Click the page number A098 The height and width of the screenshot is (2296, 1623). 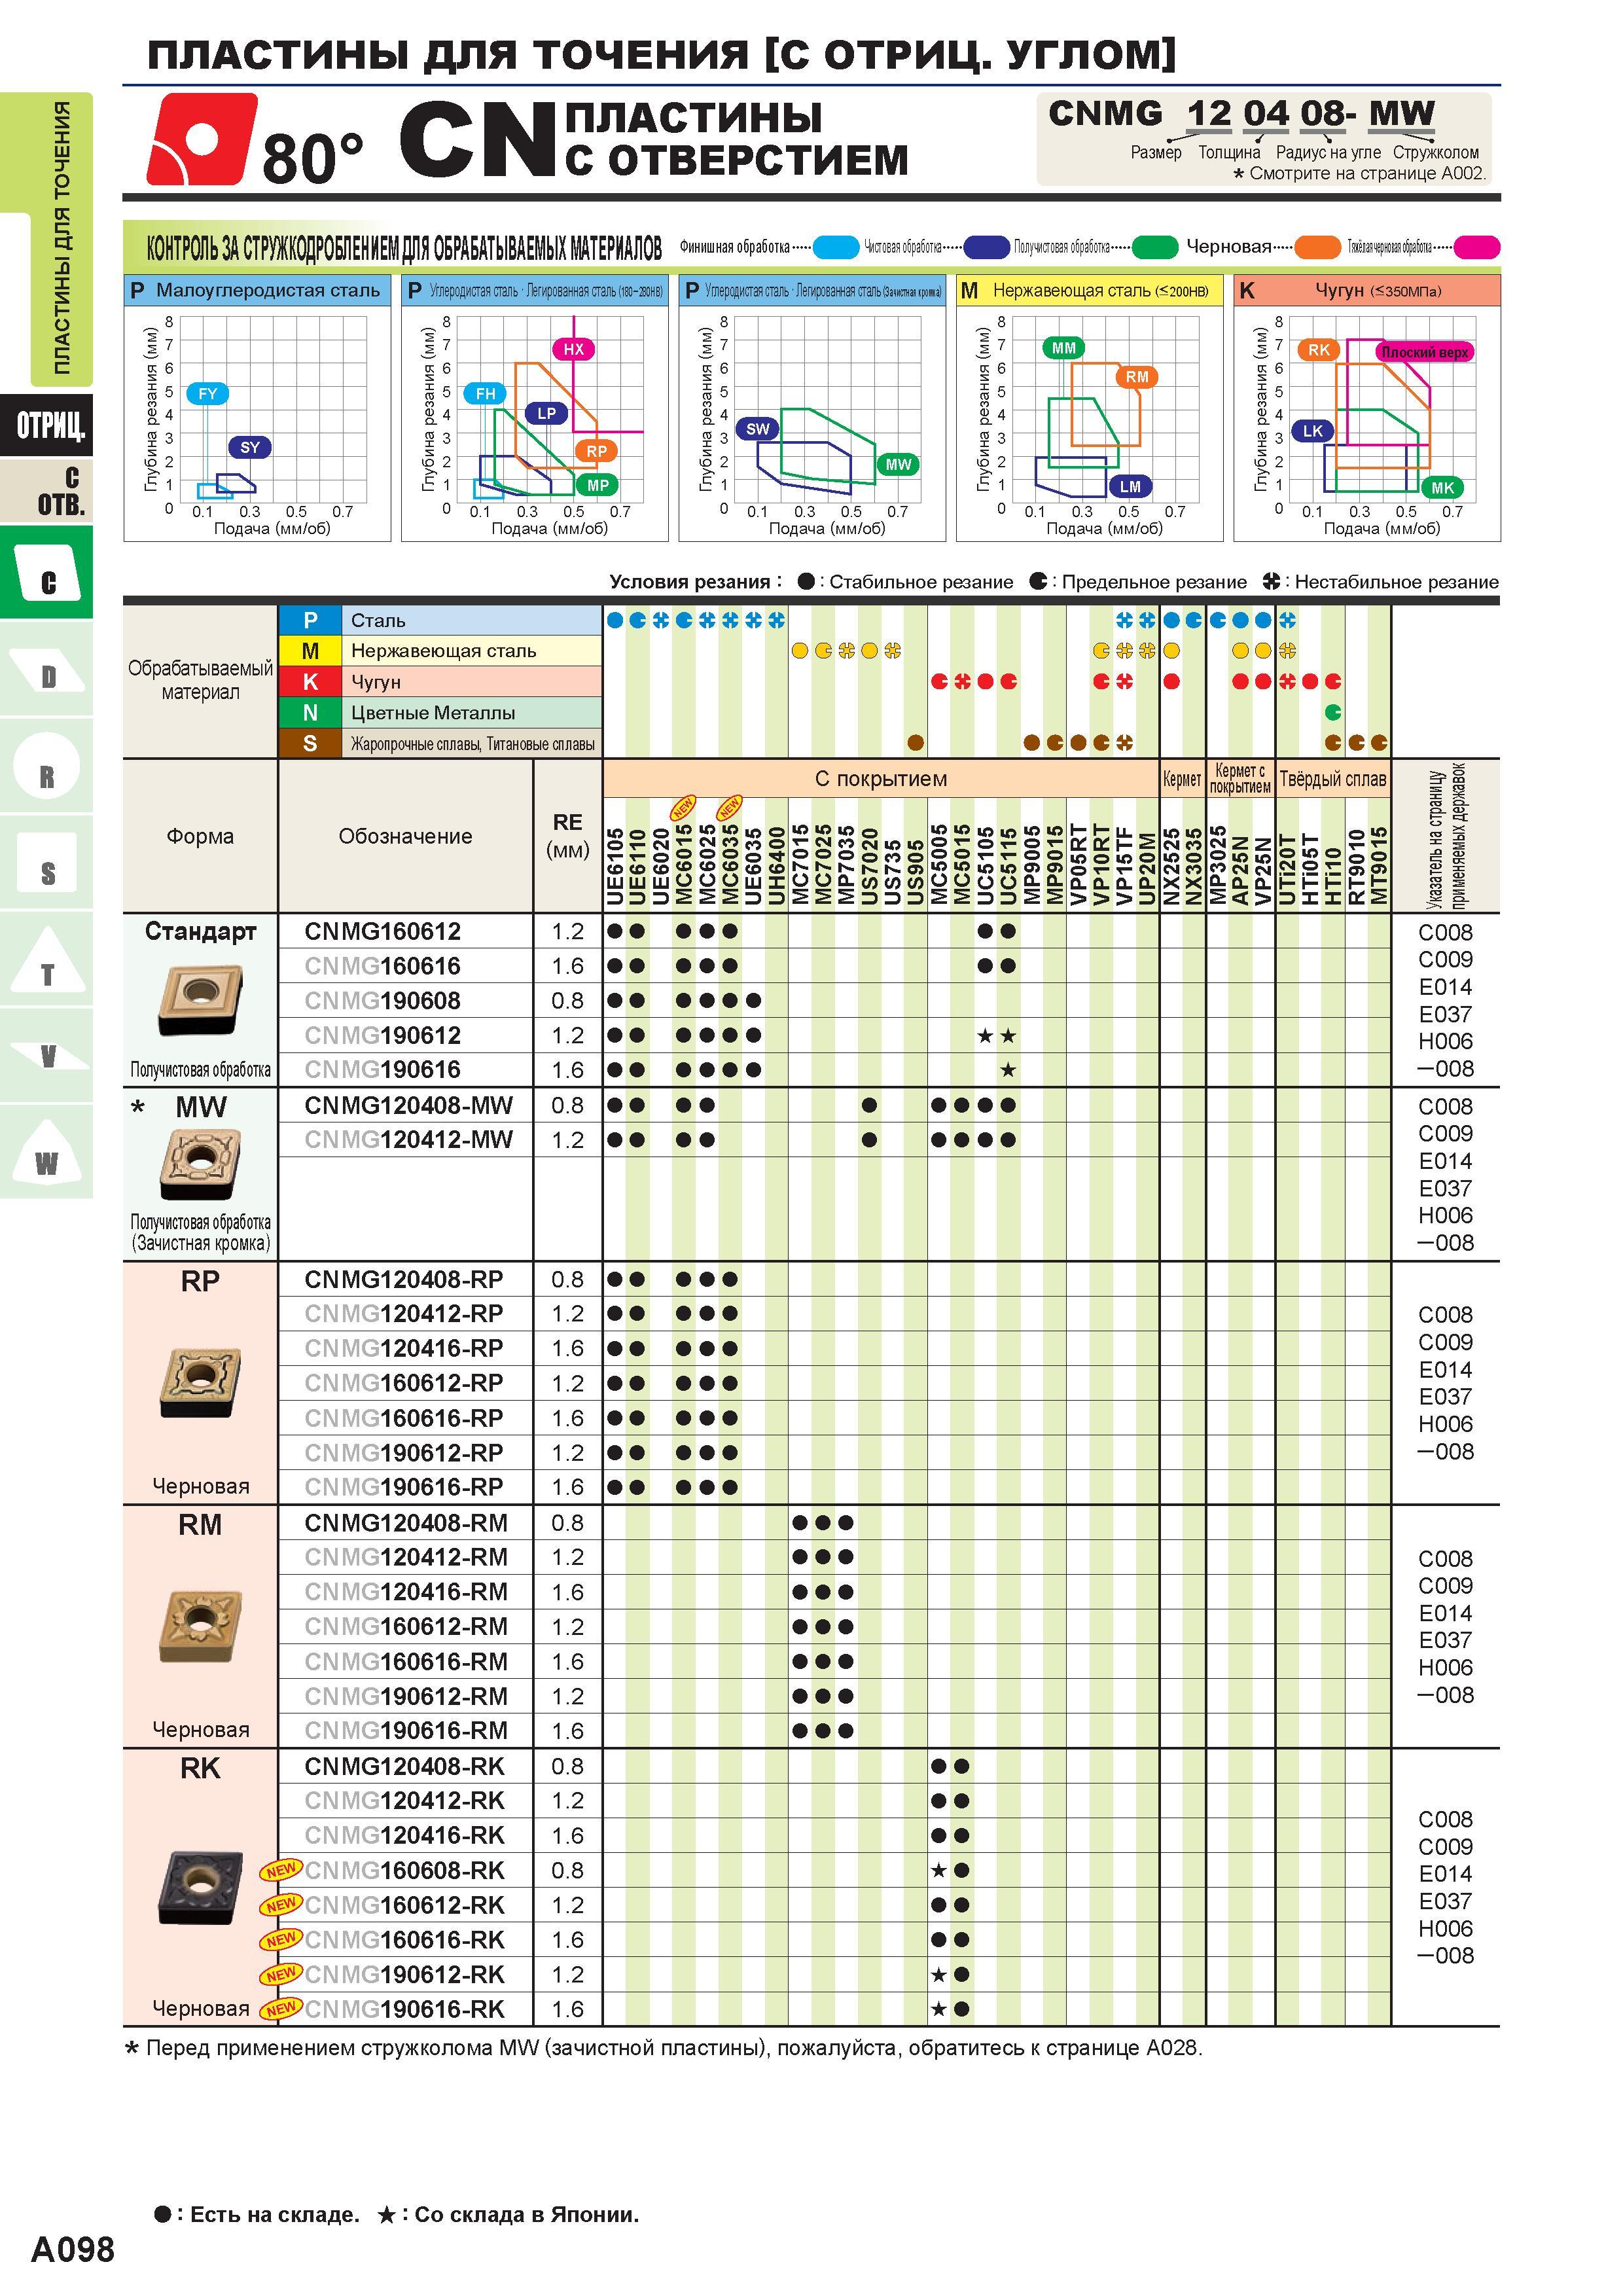72,2250
